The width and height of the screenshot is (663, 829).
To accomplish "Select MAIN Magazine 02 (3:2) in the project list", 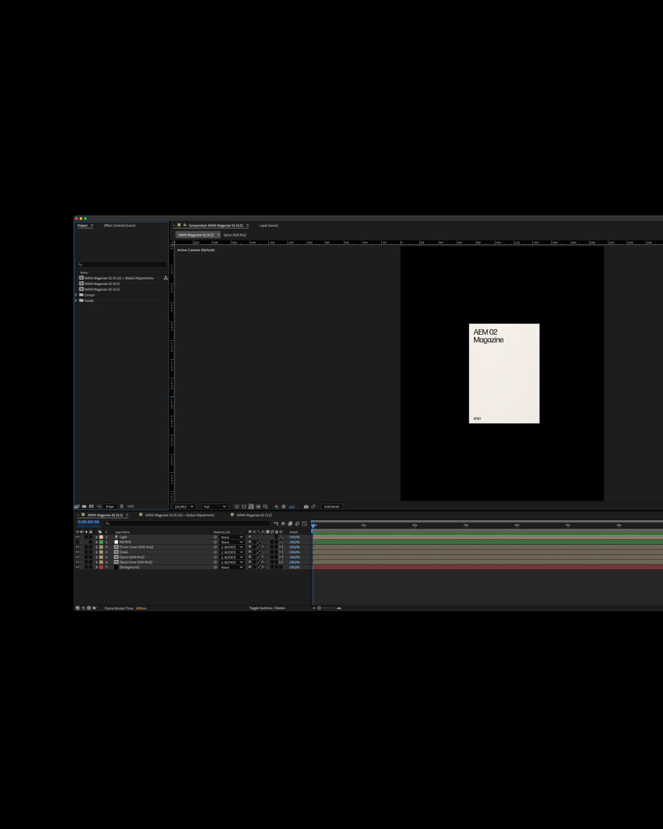I will click(102, 289).
